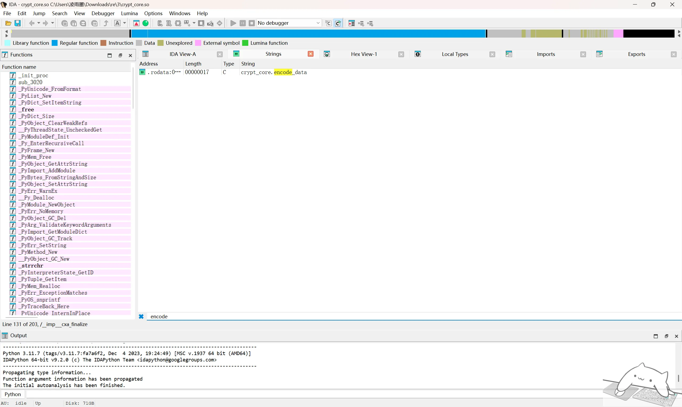682x407 pixels.
Task: Click the Open file folder icon
Action: pyautogui.click(x=8, y=23)
